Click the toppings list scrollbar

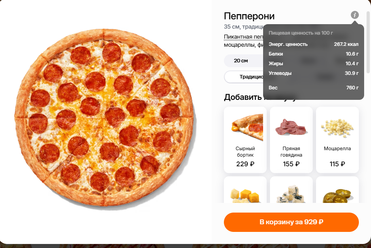pyautogui.click(x=368, y=42)
